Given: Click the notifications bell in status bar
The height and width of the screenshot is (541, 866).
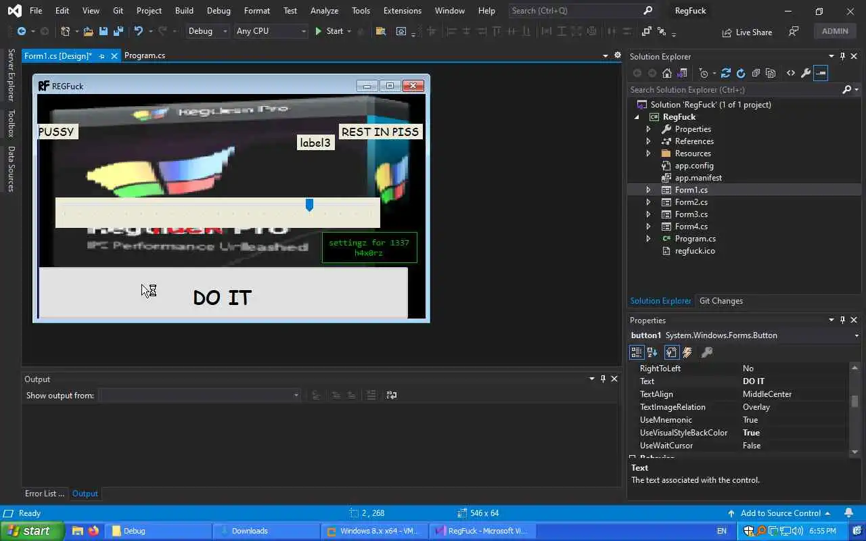Looking at the screenshot, I should tap(848, 513).
